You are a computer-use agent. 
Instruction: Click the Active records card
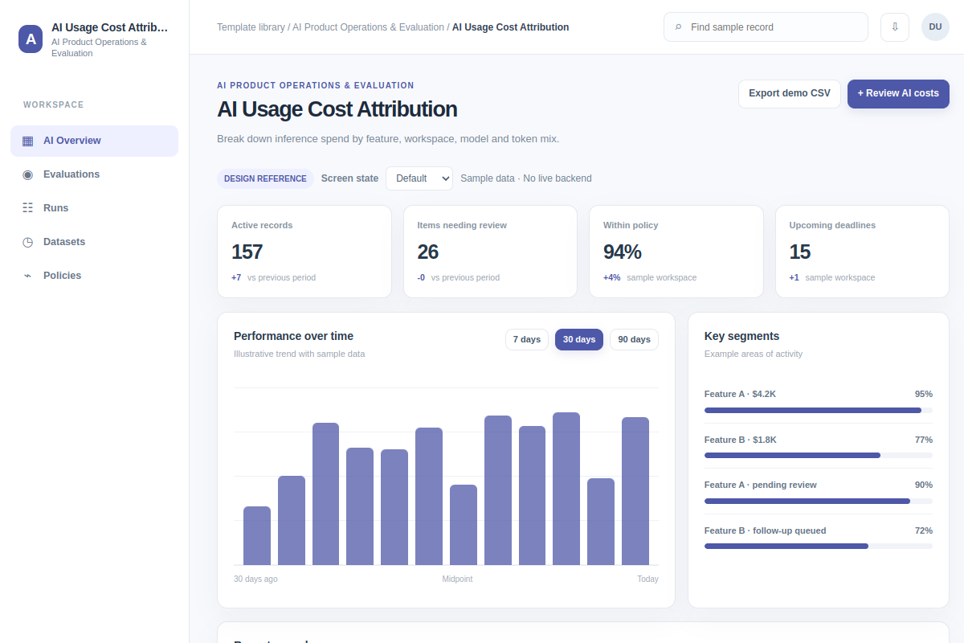[304, 252]
